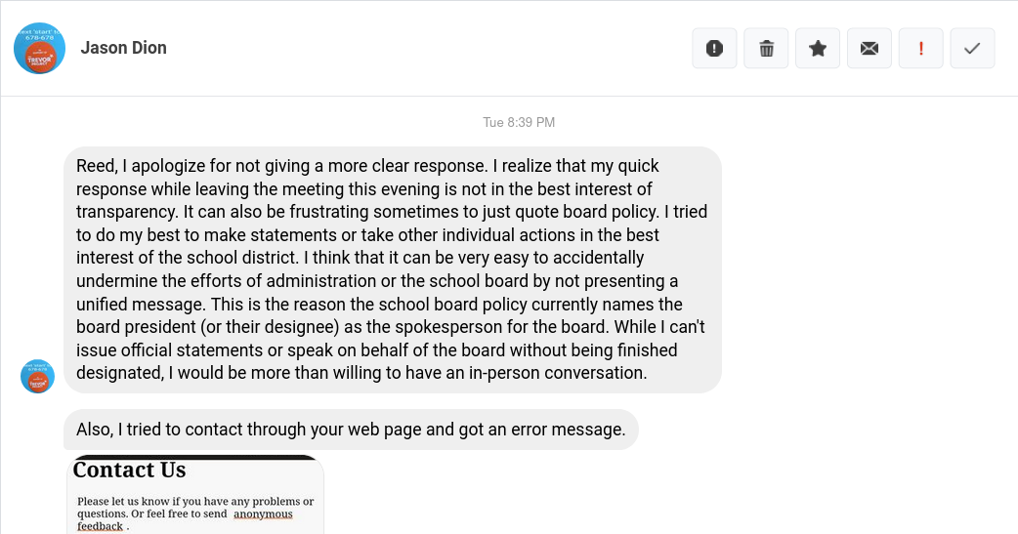Star the Jason Dion conversation
This screenshot has height=534, width=1018.
pyautogui.click(x=818, y=49)
